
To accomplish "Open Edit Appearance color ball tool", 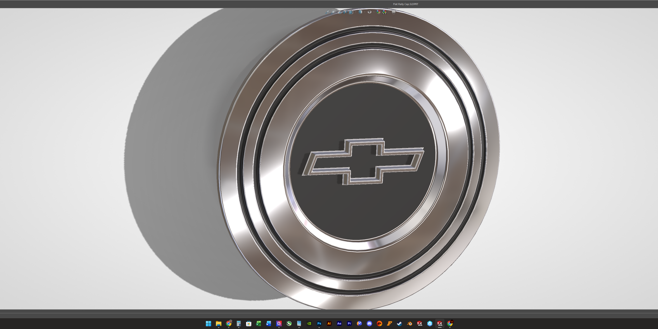I will point(378,12).
